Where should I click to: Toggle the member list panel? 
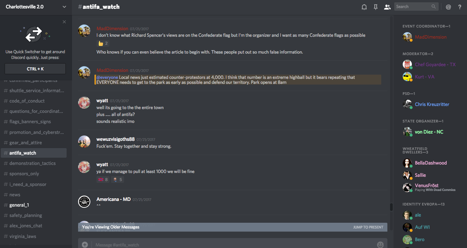pos(387,7)
